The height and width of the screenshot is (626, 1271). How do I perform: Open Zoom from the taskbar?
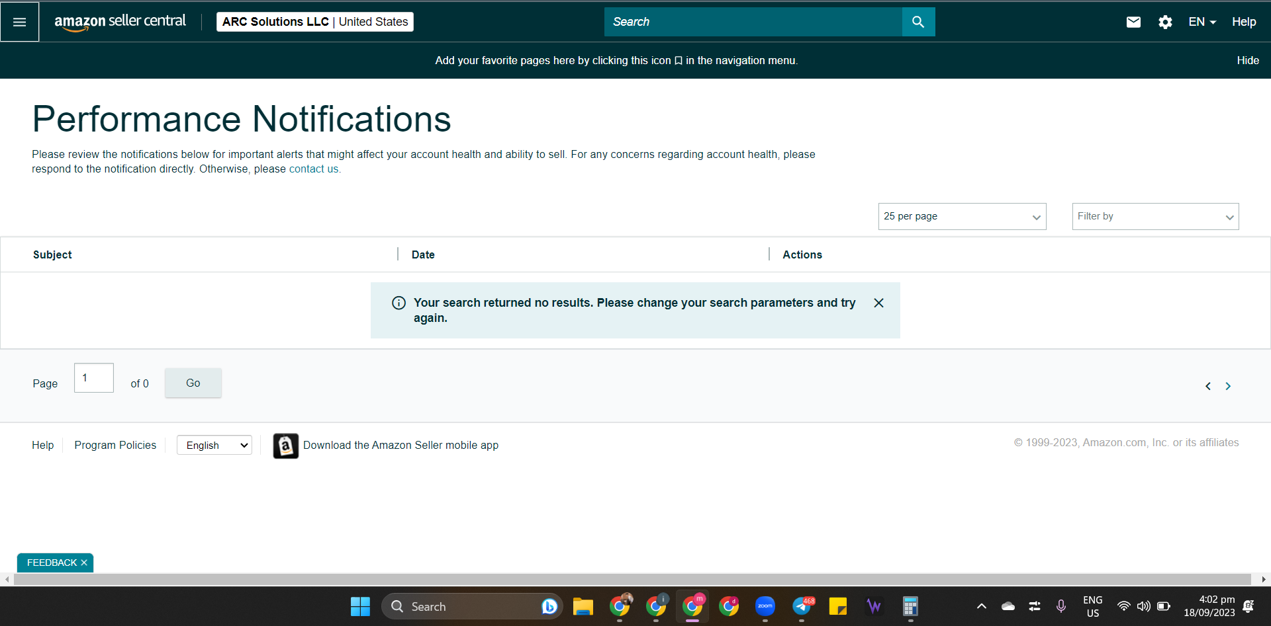[x=765, y=606]
